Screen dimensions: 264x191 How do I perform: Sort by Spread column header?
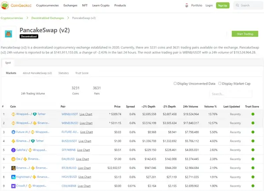(x=131, y=107)
